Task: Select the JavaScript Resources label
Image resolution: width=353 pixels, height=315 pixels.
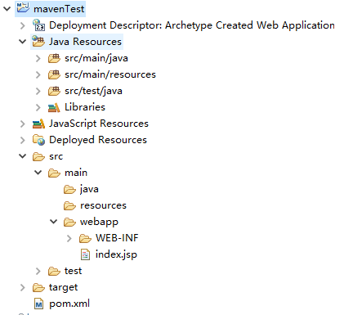Action: point(99,124)
